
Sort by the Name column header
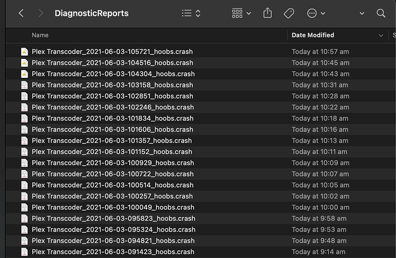pyautogui.click(x=40, y=35)
